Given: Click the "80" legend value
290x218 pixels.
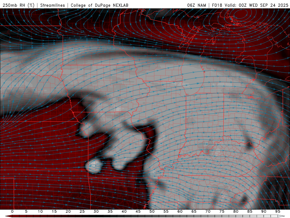Looking at the screenshot, I should click(236, 211).
